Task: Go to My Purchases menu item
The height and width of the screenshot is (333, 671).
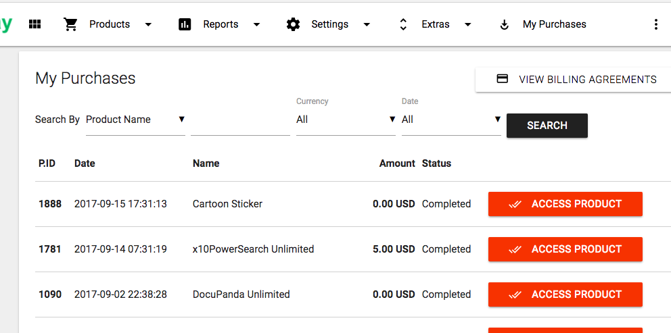Action: click(x=554, y=24)
